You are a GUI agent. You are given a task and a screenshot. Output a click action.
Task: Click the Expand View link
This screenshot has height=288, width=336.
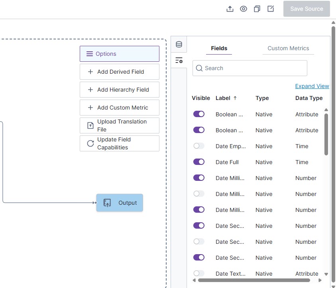tap(312, 86)
